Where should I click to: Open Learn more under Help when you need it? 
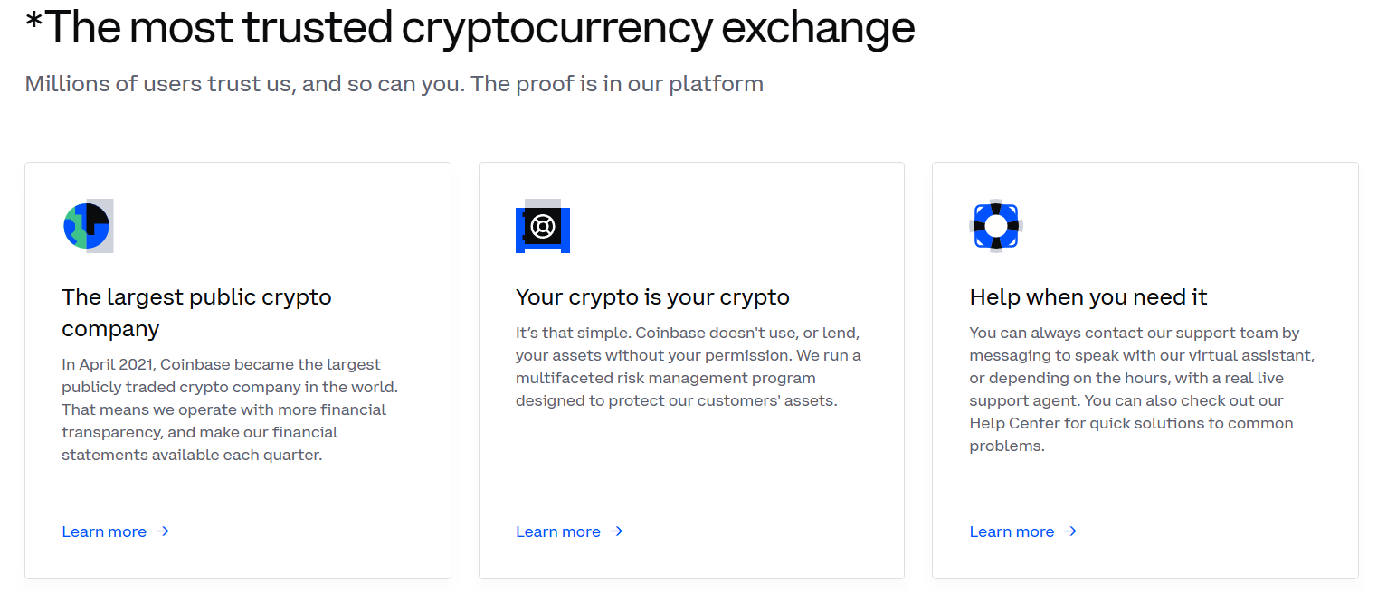[x=1012, y=531]
